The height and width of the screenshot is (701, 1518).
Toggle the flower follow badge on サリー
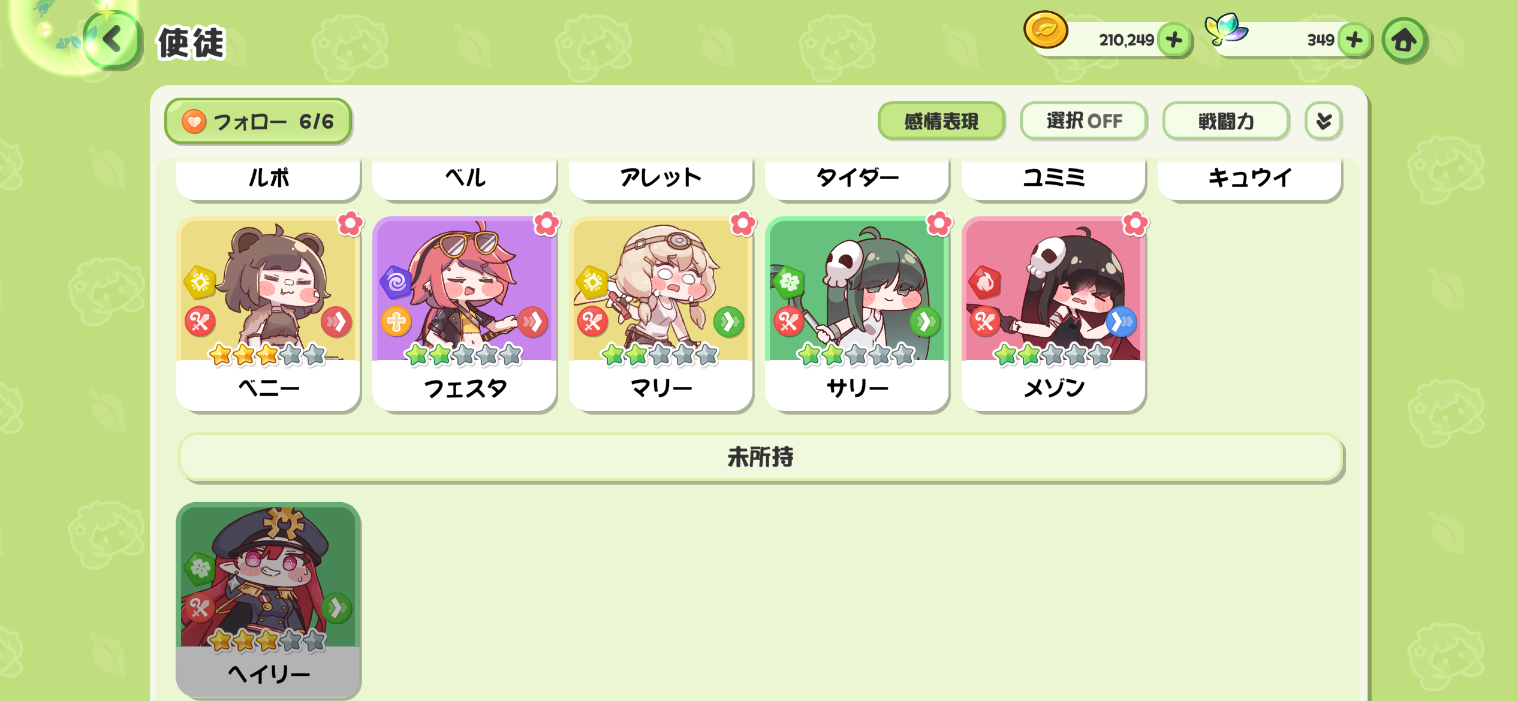point(939,224)
